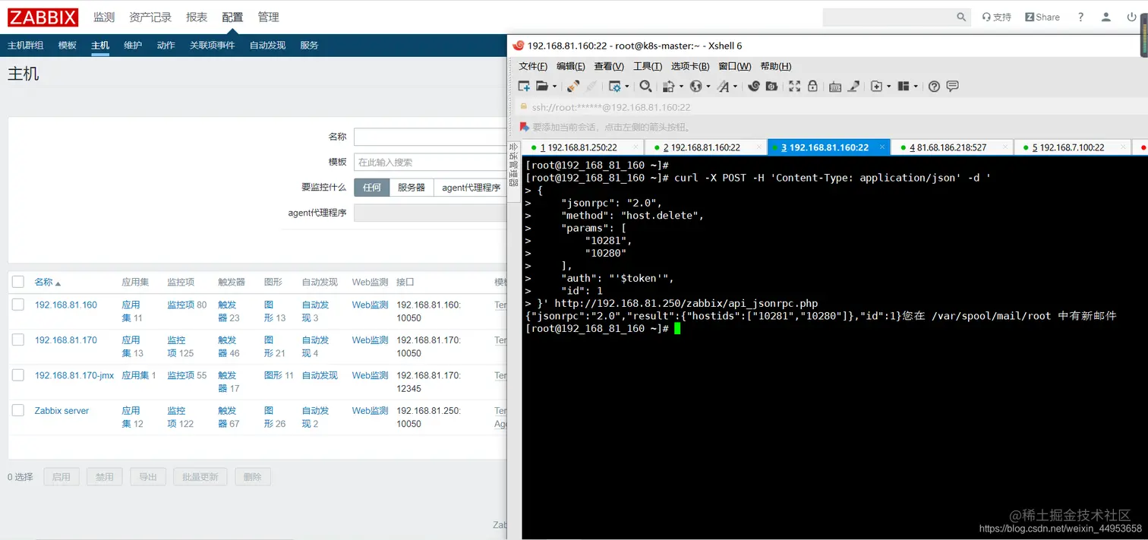
Task: Click the keyboard key-mapping icon in Xshell
Action: pos(835,87)
